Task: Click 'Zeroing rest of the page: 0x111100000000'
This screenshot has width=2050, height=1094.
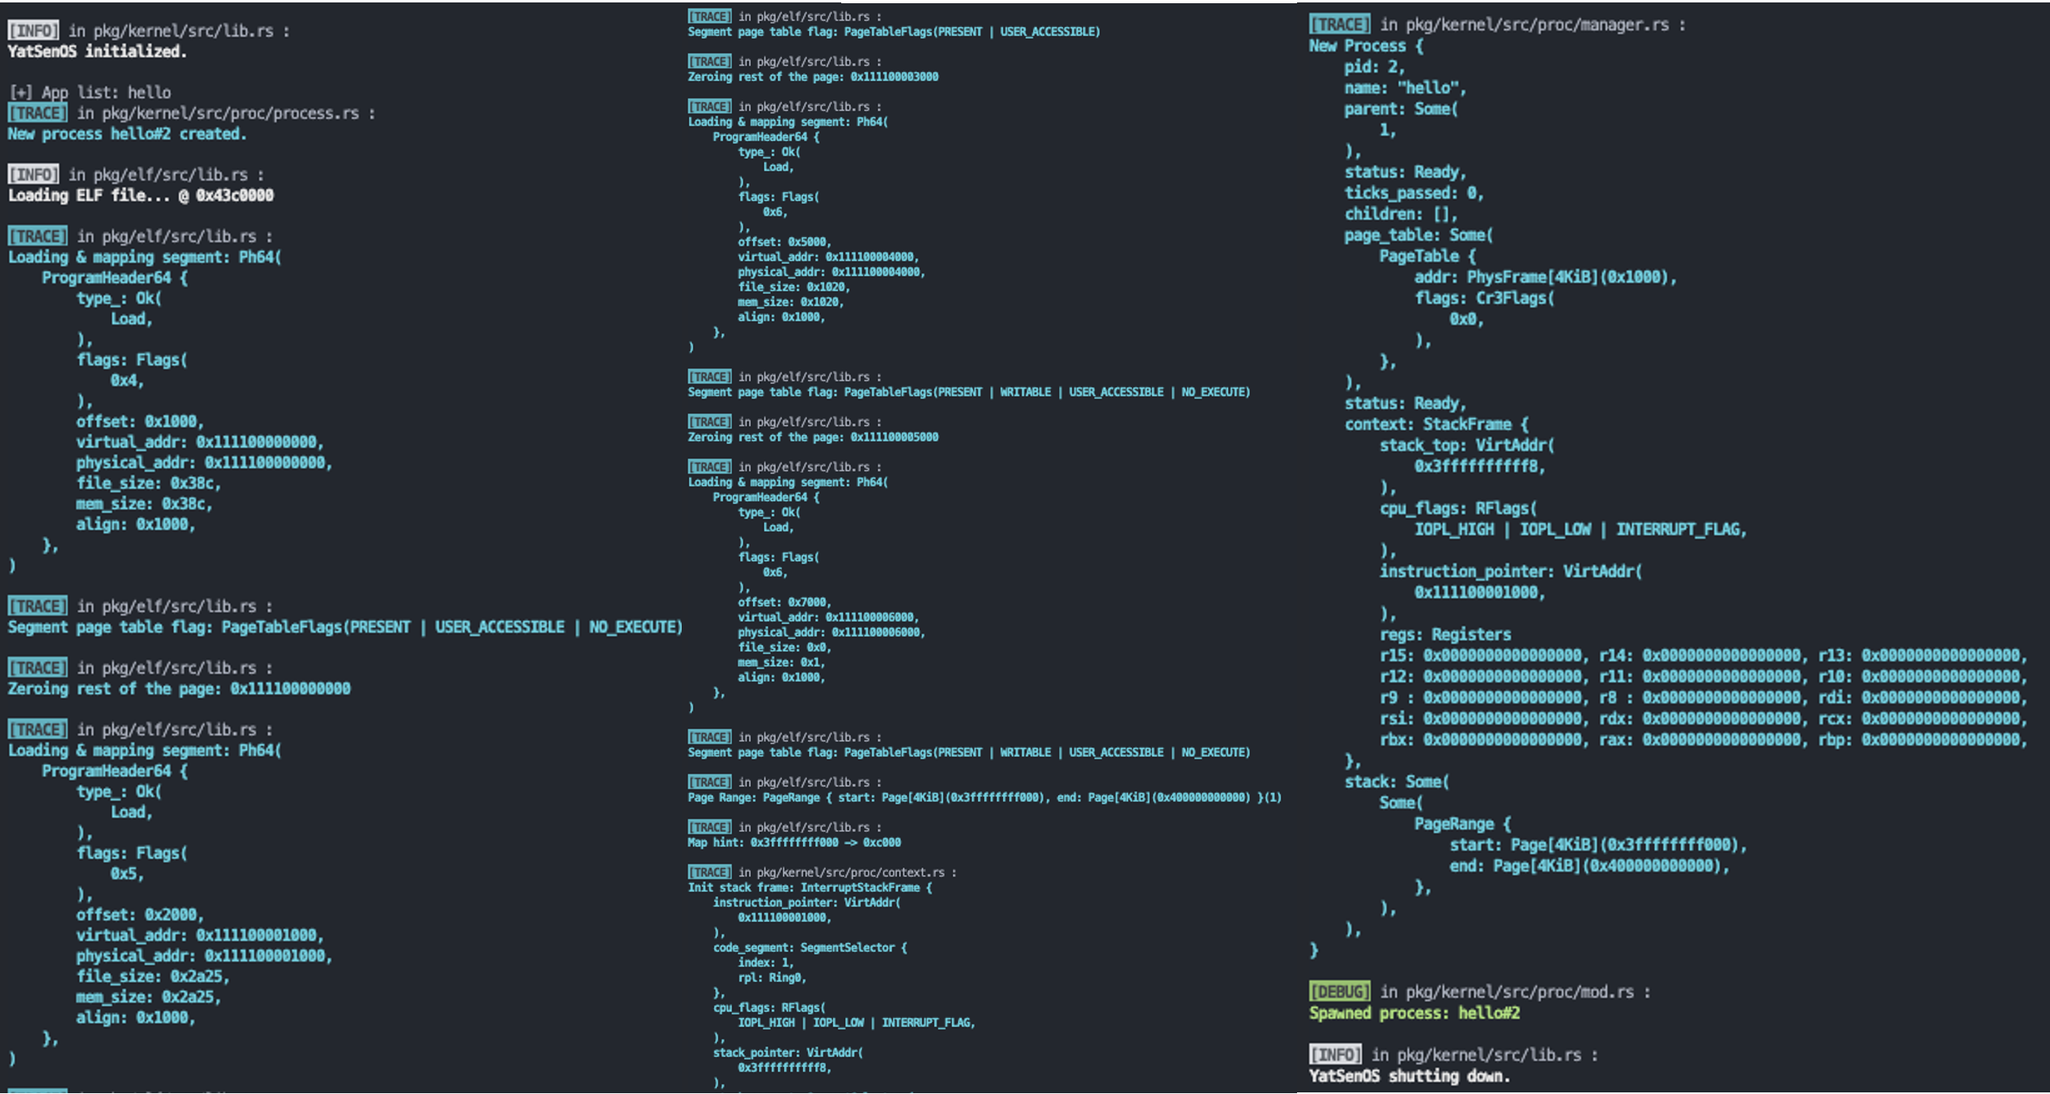Action: click(179, 689)
